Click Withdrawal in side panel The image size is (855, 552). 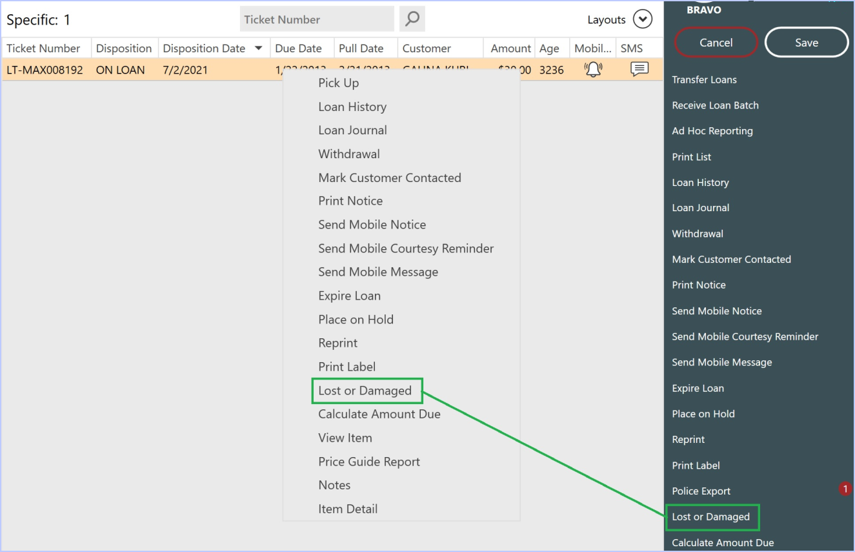pos(698,234)
